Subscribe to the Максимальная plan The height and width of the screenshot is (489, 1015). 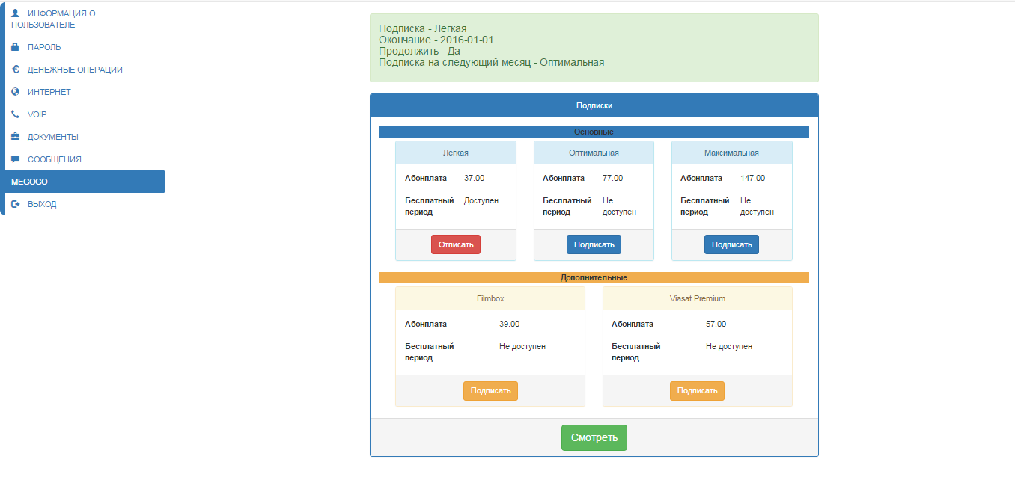[x=731, y=244]
